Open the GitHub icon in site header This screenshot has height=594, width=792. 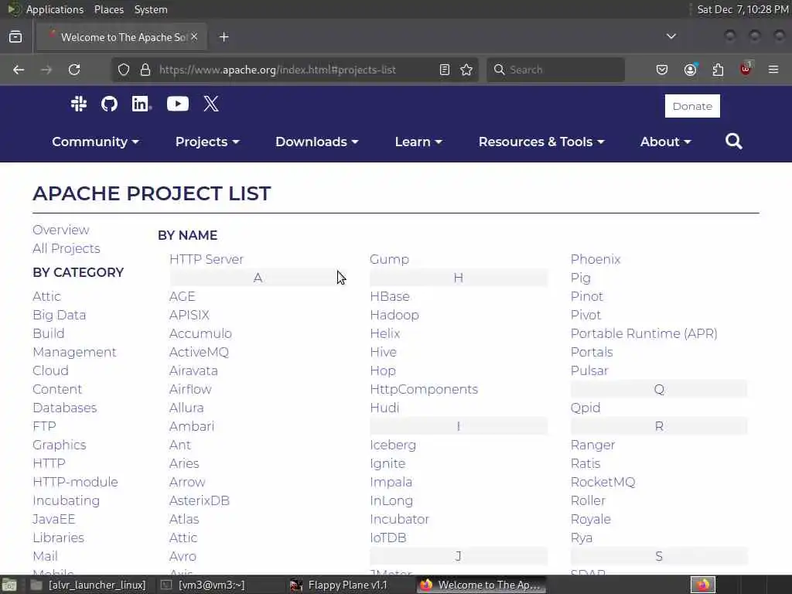[x=109, y=104]
